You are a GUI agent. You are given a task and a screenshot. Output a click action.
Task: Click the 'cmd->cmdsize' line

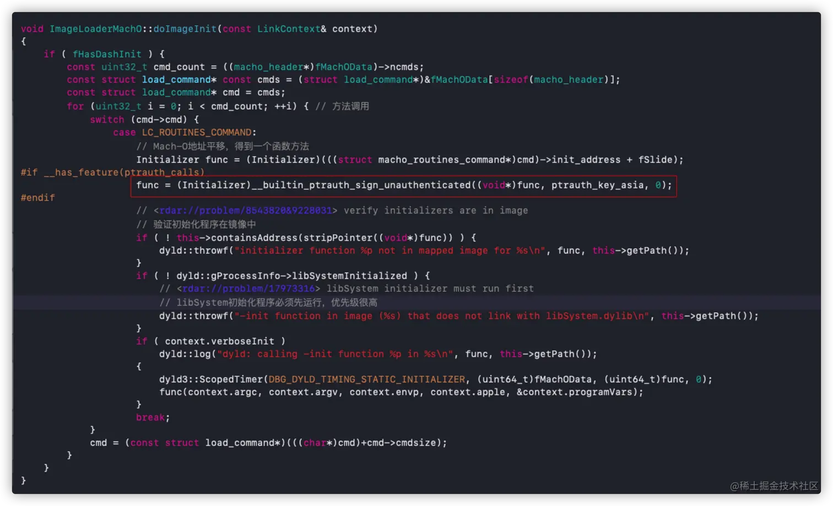269,443
